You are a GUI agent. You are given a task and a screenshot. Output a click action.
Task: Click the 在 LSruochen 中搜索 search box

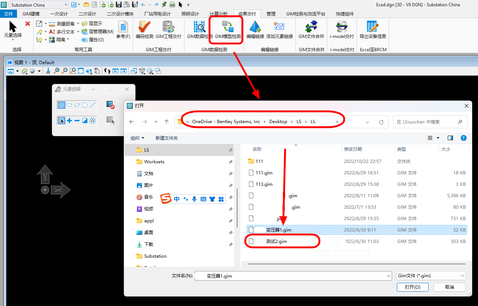pos(430,122)
